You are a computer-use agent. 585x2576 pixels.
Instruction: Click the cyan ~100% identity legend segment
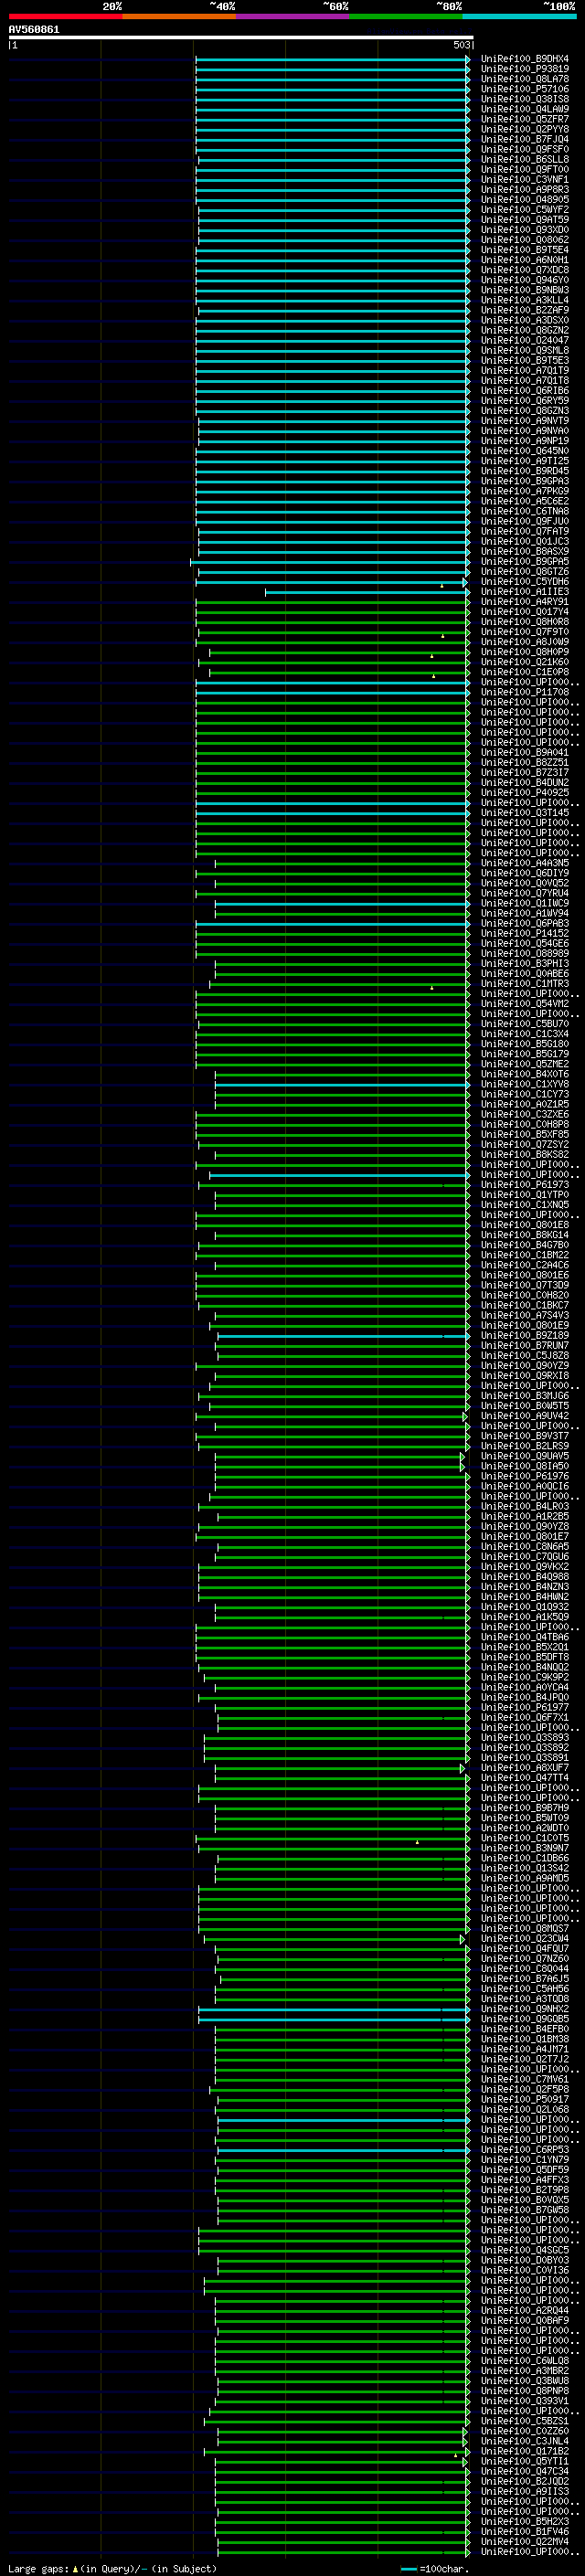pyautogui.click(x=519, y=16)
